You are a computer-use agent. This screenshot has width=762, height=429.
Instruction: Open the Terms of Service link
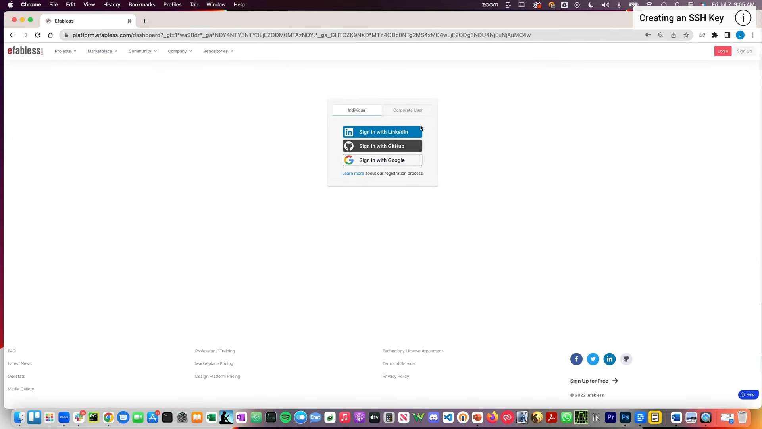click(x=398, y=363)
